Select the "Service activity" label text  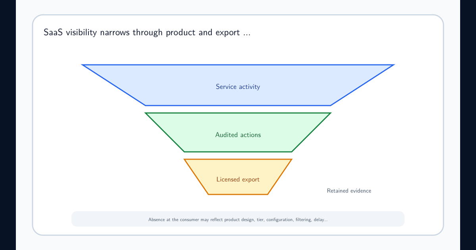(238, 87)
